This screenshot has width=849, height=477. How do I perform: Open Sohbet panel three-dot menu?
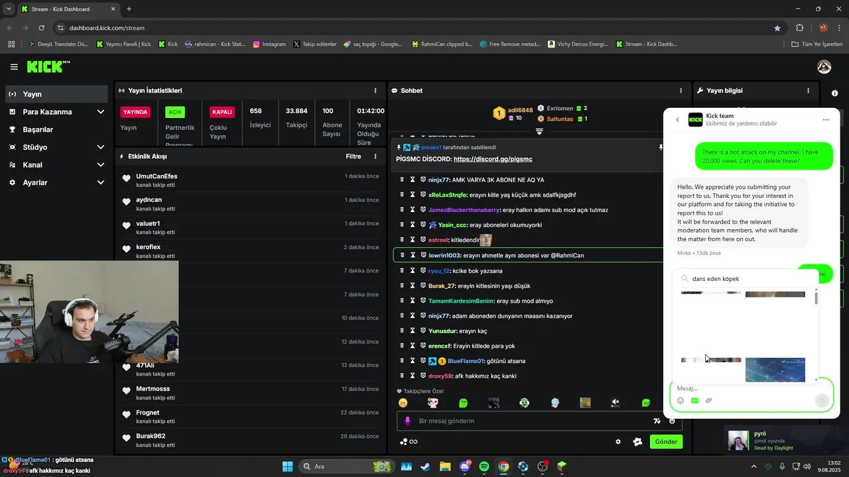pyautogui.click(x=681, y=91)
